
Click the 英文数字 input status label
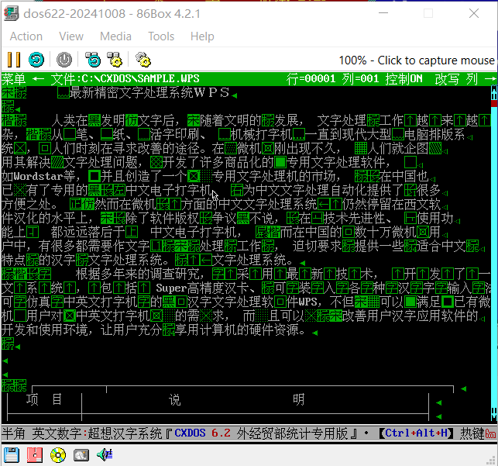click(57, 433)
